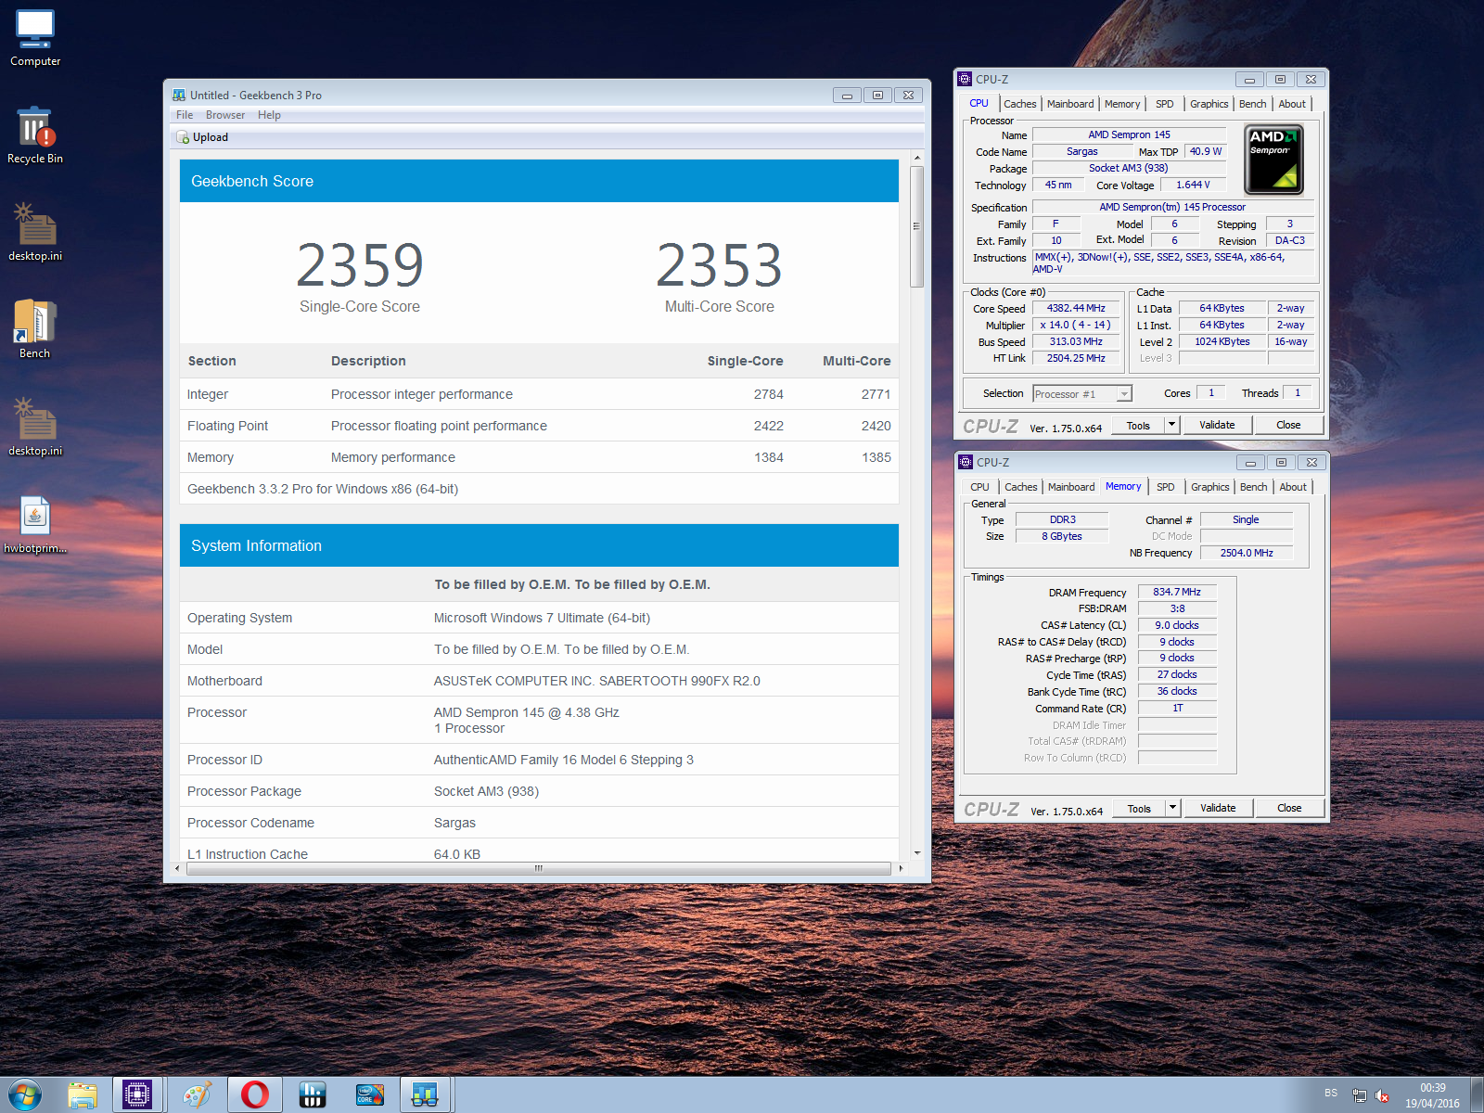The width and height of the screenshot is (1484, 1113).
Task: Open Windows Explorer from the taskbar
Action: (x=83, y=1094)
